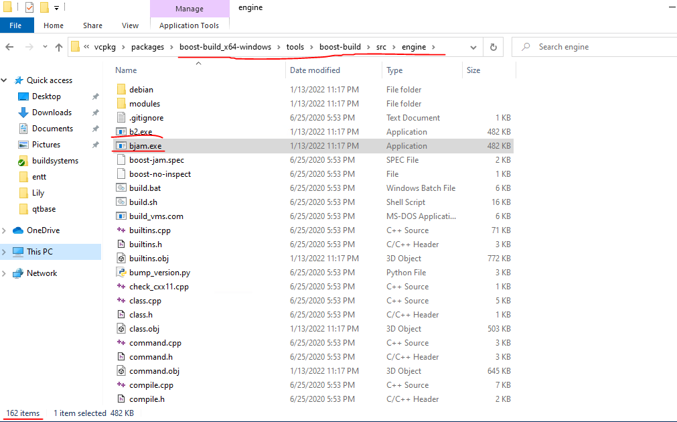Click the C++ source icon beside builtins.cpp
Screen dimensions: 677x422
[x=121, y=230]
